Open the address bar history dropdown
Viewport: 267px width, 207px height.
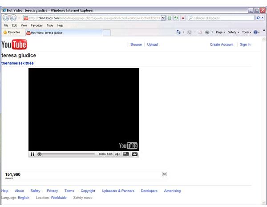click(x=163, y=18)
